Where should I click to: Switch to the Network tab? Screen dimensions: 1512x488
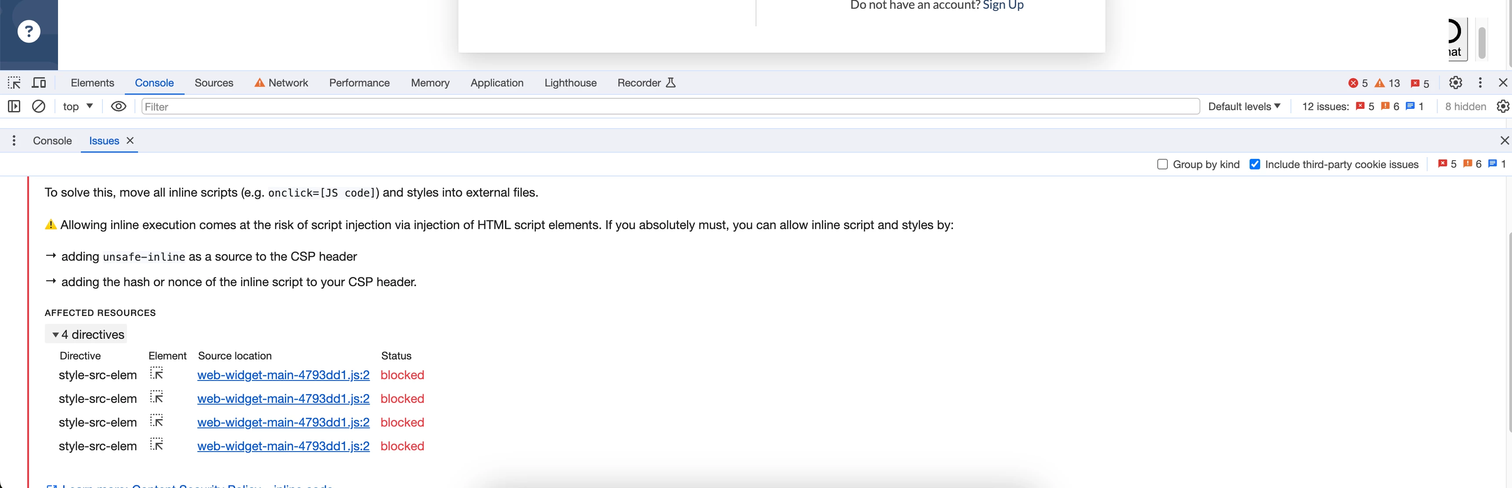[x=281, y=83]
